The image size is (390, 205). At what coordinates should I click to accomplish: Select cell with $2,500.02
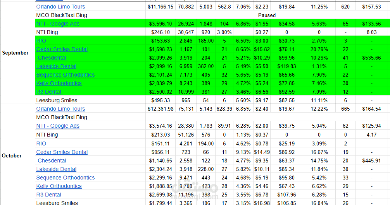coord(160,92)
